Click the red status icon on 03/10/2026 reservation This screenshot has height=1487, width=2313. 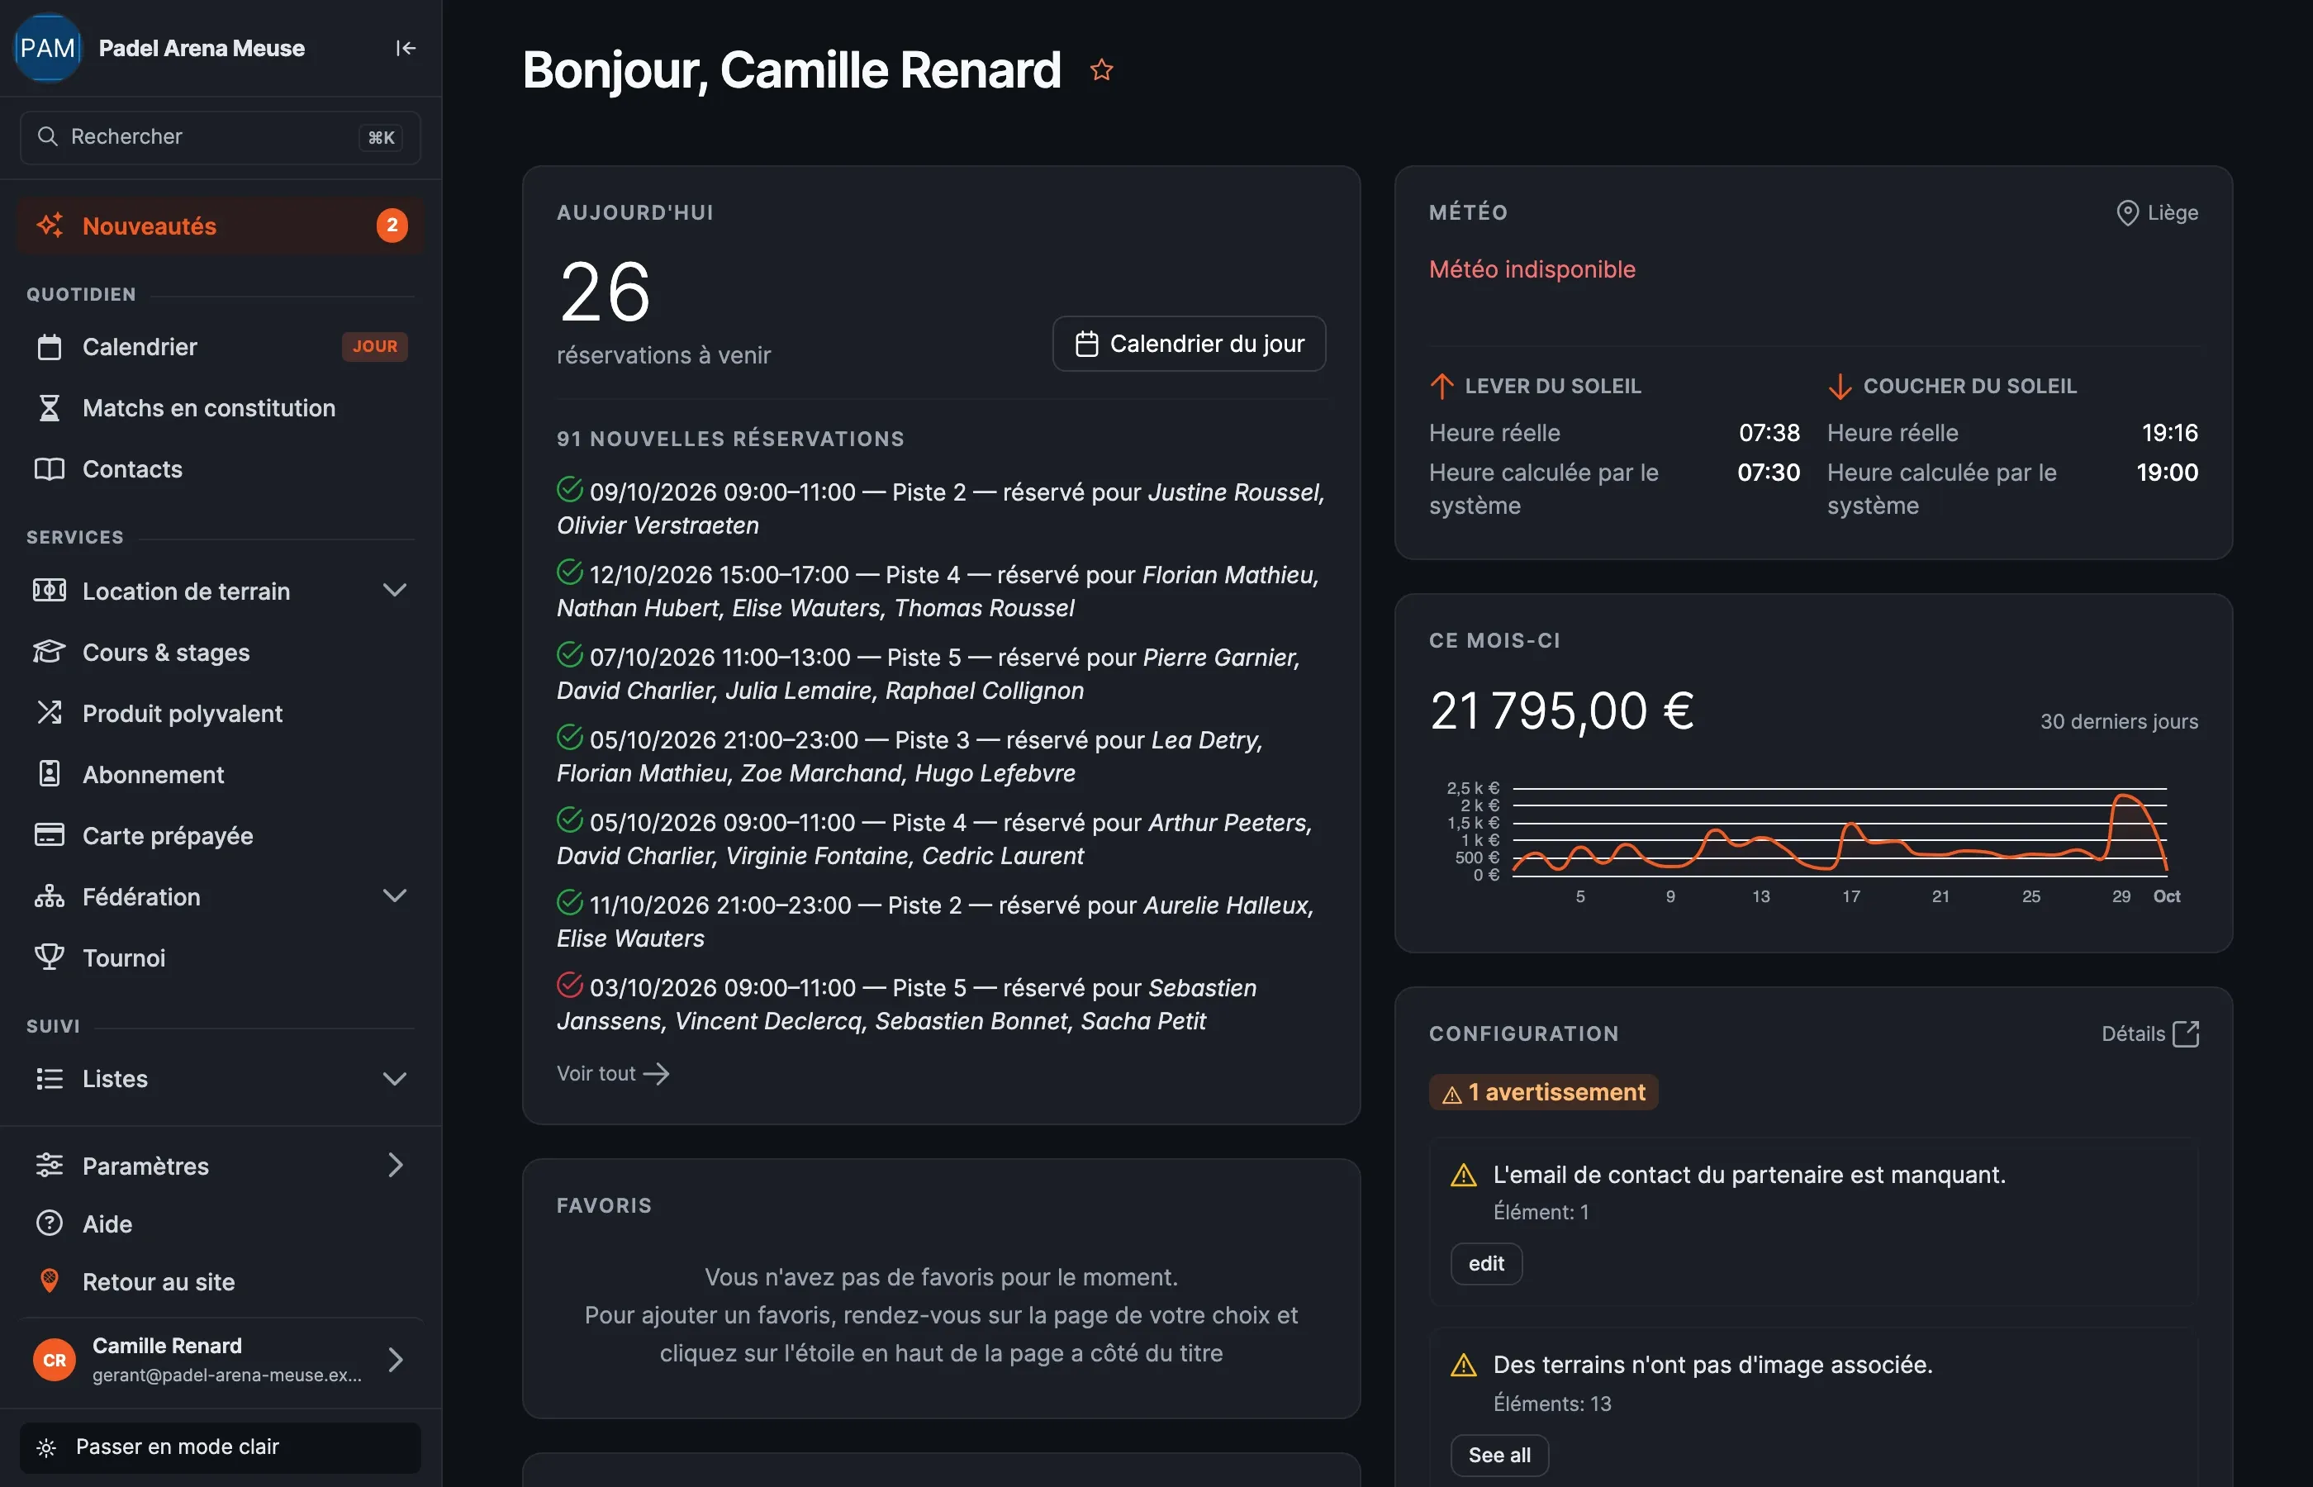point(569,985)
